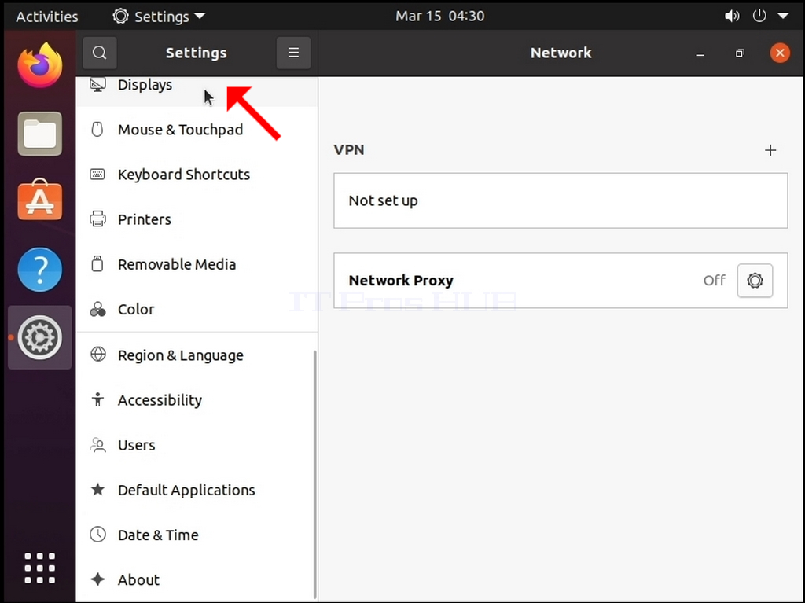Open Help from the dock
The width and height of the screenshot is (805, 603).
pyautogui.click(x=40, y=269)
